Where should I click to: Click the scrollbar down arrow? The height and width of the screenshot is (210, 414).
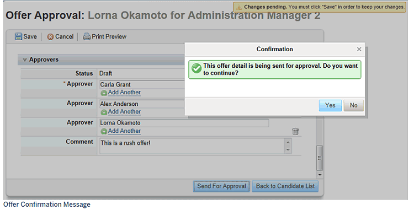pyautogui.click(x=320, y=175)
